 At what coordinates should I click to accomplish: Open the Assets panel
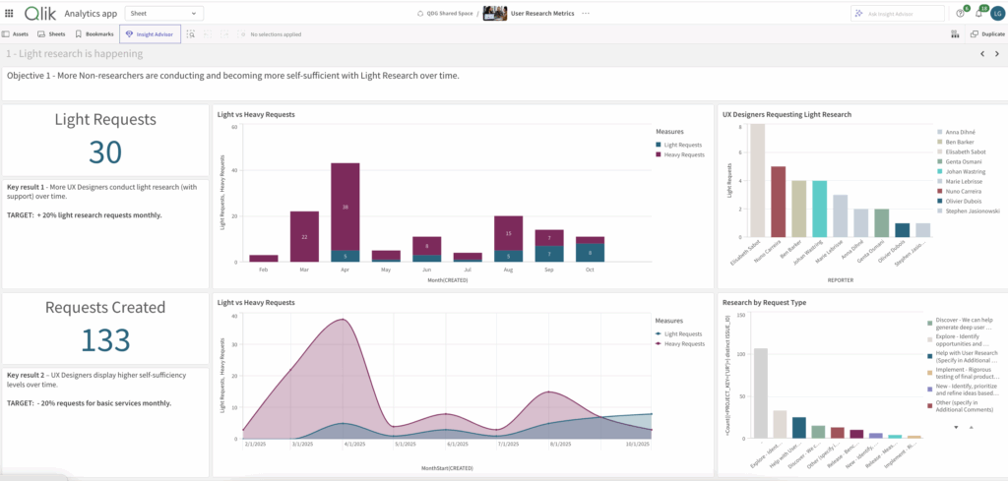(x=15, y=34)
